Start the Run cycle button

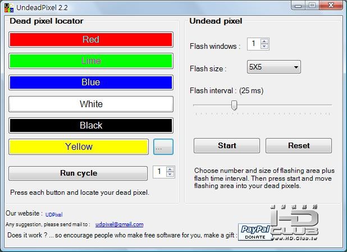pos(78,173)
